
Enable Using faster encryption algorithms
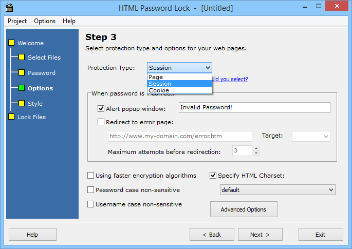click(x=90, y=176)
